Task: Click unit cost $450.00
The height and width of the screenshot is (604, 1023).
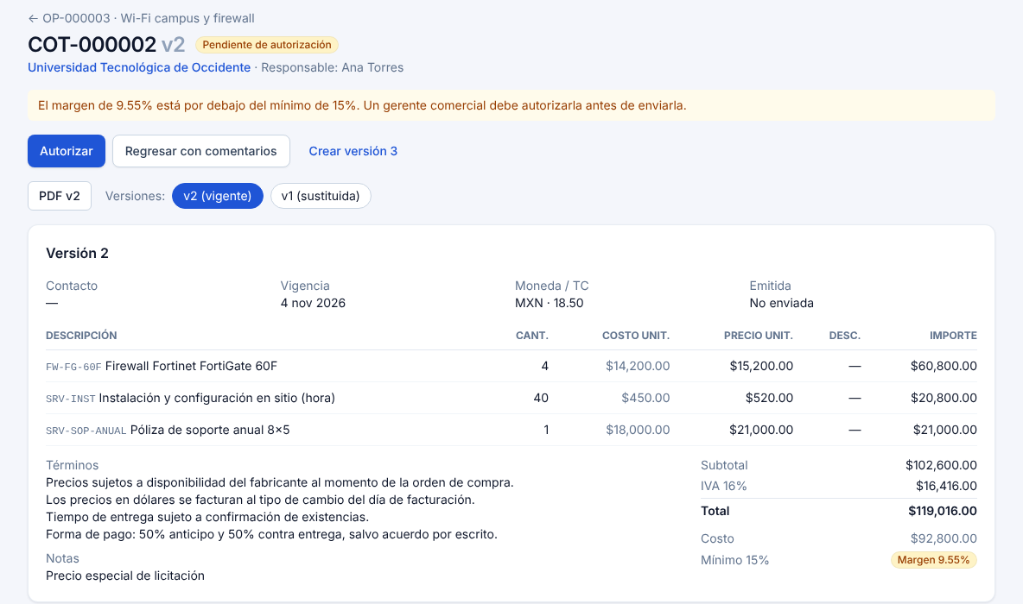Action: tap(645, 398)
